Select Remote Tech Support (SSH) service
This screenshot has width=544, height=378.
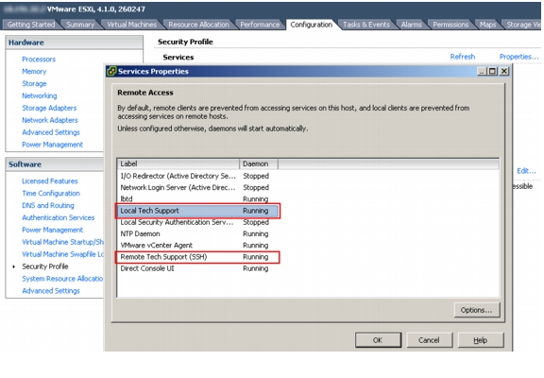pyautogui.click(x=197, y=257)
